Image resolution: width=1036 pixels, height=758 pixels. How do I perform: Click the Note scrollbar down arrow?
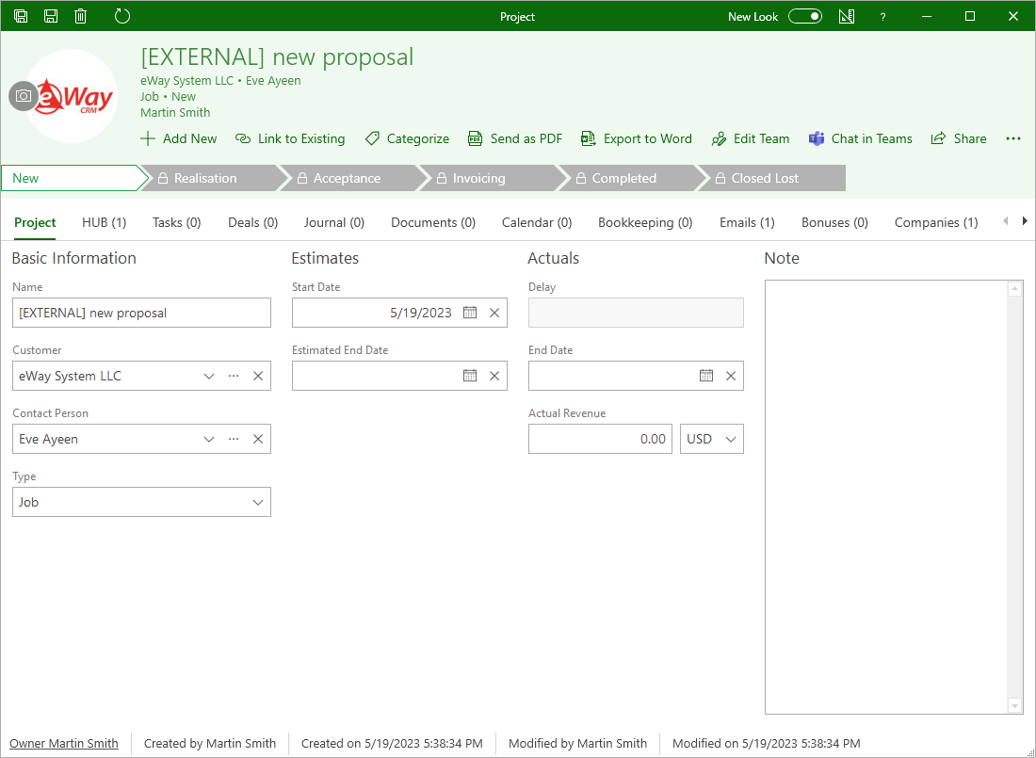pos(1015,706)
